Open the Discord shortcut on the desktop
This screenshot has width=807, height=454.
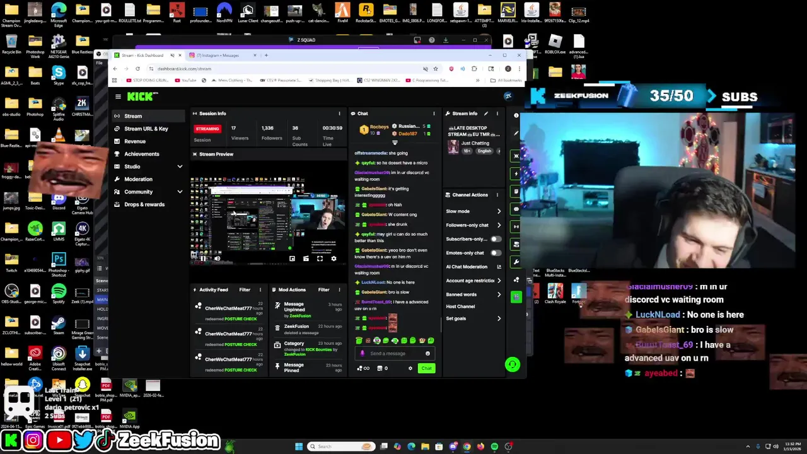(59, 202)
